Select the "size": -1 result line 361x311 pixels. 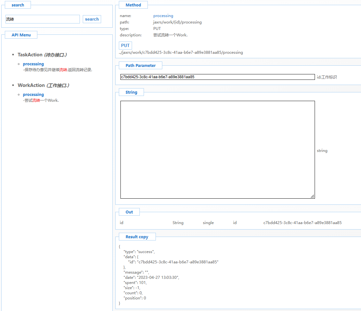click(132, 288)
